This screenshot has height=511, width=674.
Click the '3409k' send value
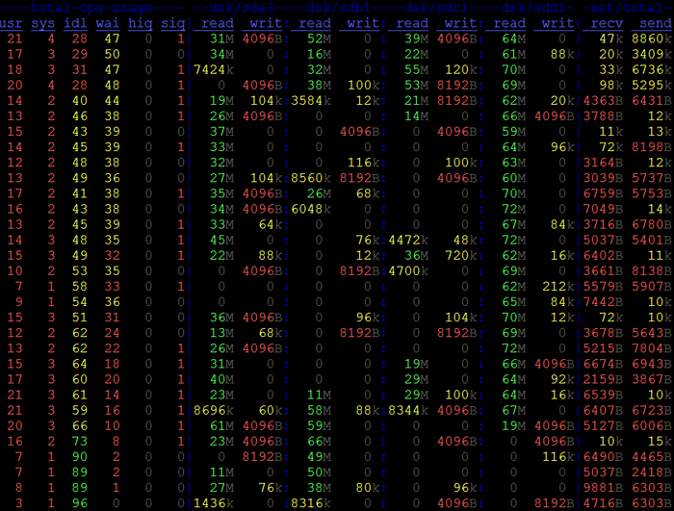coord(652,54)
